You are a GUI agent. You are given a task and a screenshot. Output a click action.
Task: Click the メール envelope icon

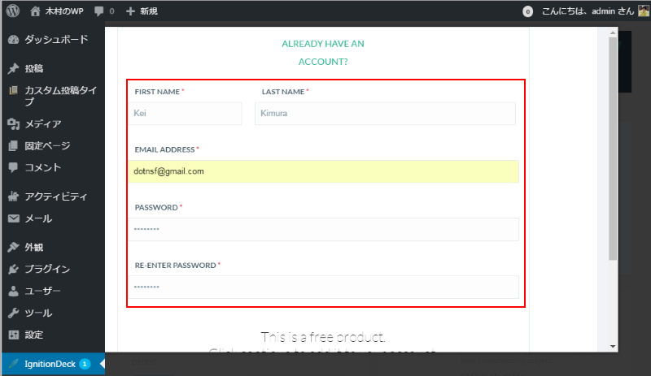13,218
